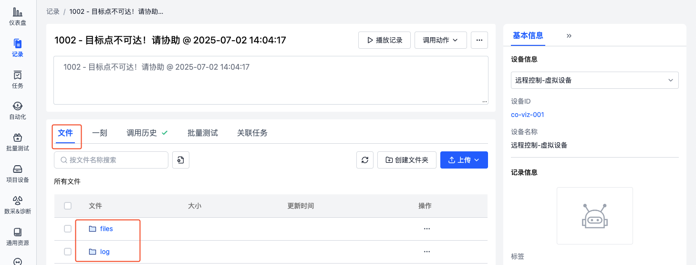
Task: Open the log folder link
Action: tap(105, 252)
